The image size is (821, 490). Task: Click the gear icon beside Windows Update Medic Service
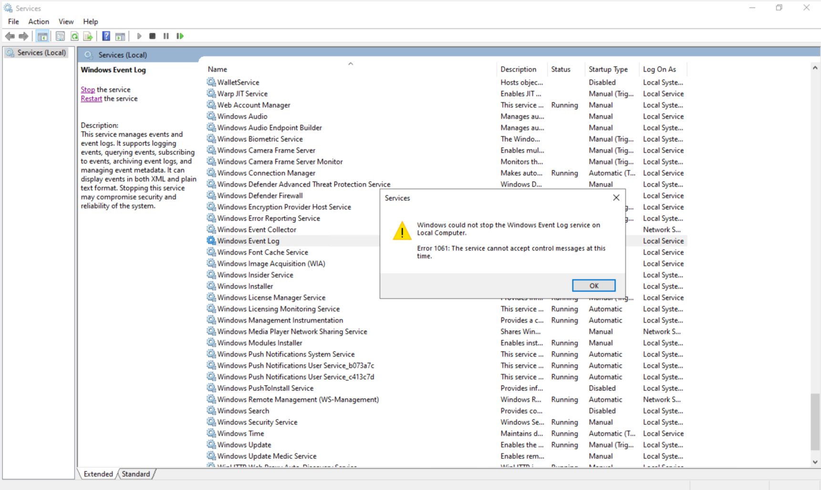point(211,456)
